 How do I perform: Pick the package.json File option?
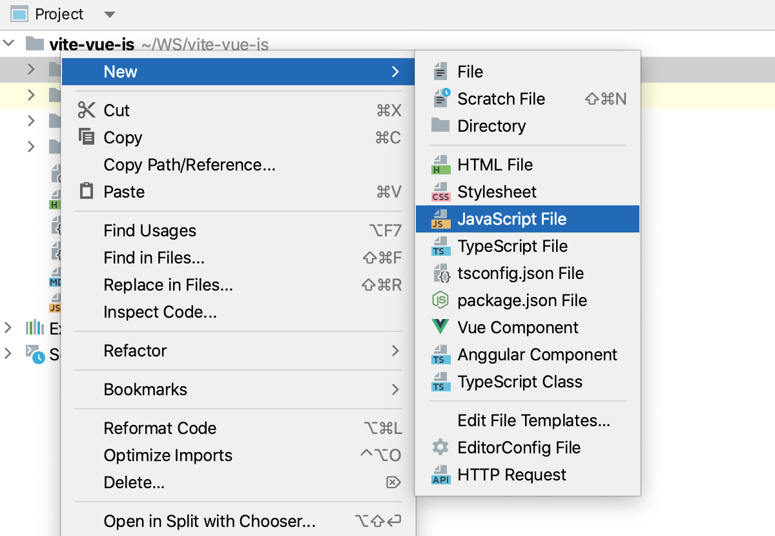coord(522,300)
